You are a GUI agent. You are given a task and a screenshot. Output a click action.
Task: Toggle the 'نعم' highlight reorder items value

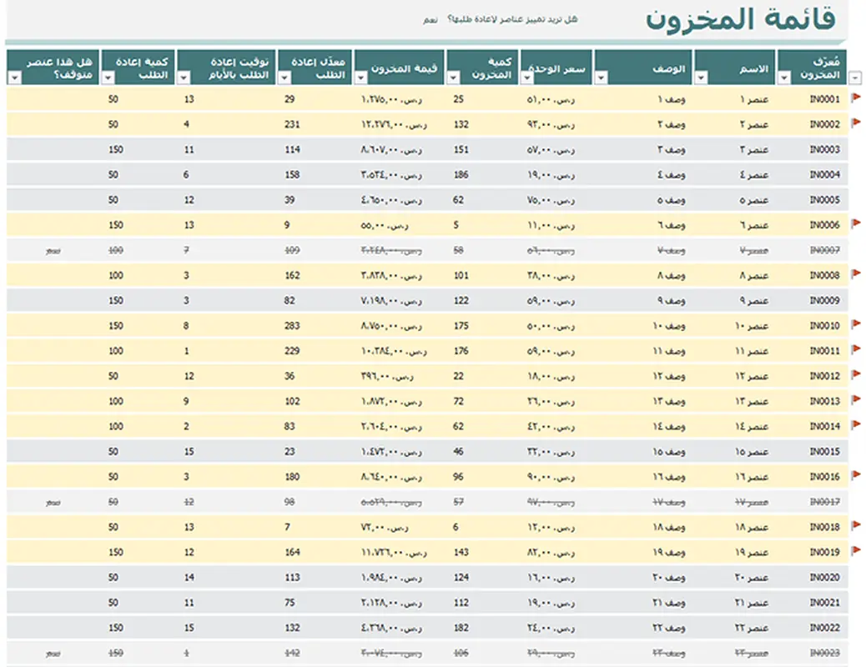tap(430, 19)
